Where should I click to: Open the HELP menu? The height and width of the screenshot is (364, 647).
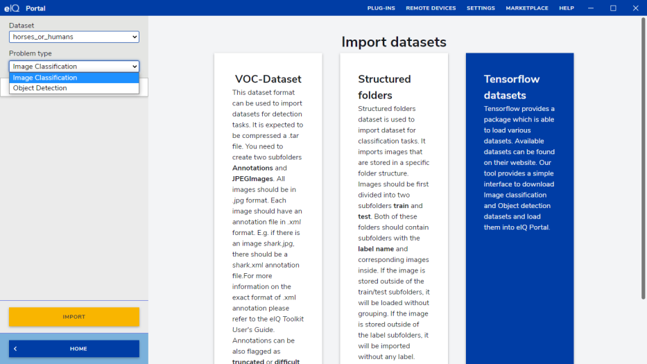tap(567, 8)
